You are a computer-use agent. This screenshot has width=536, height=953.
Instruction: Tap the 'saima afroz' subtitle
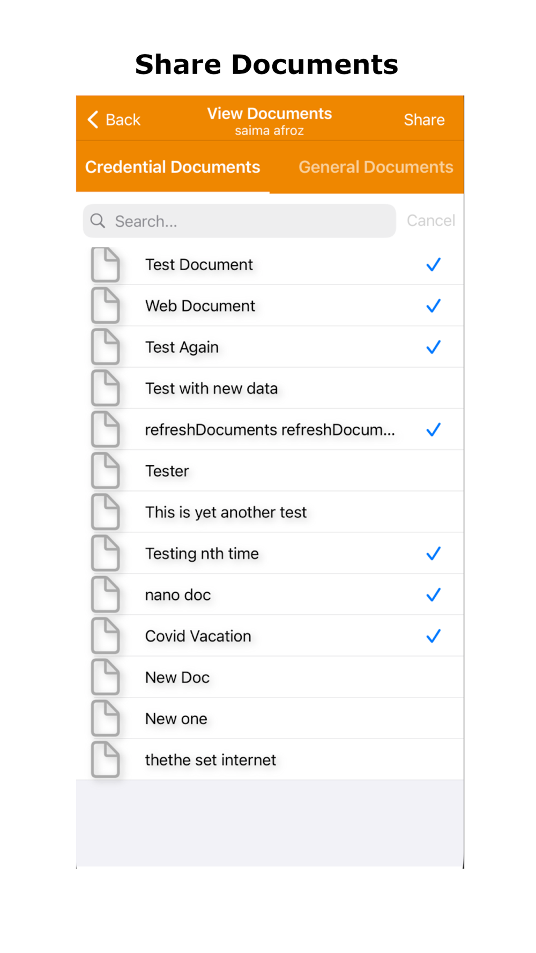click(x=270, y=131)
